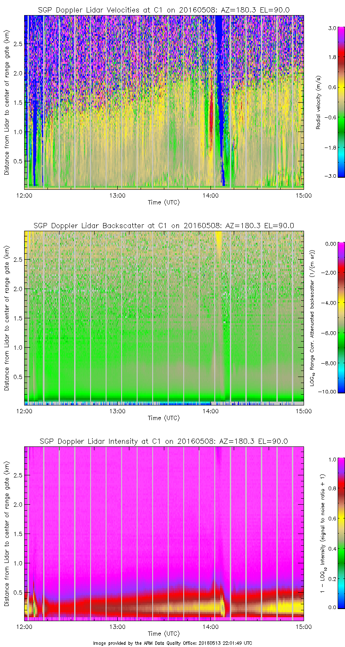Click the ARM Data Quality Office credit text
Viewport: 345px width, 647px height.
172,643
